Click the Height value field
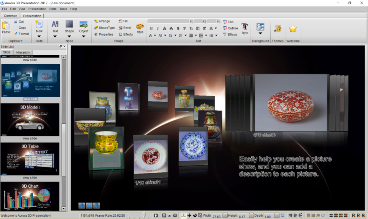This screenshot has width=368, height=219. click(243, 216)
